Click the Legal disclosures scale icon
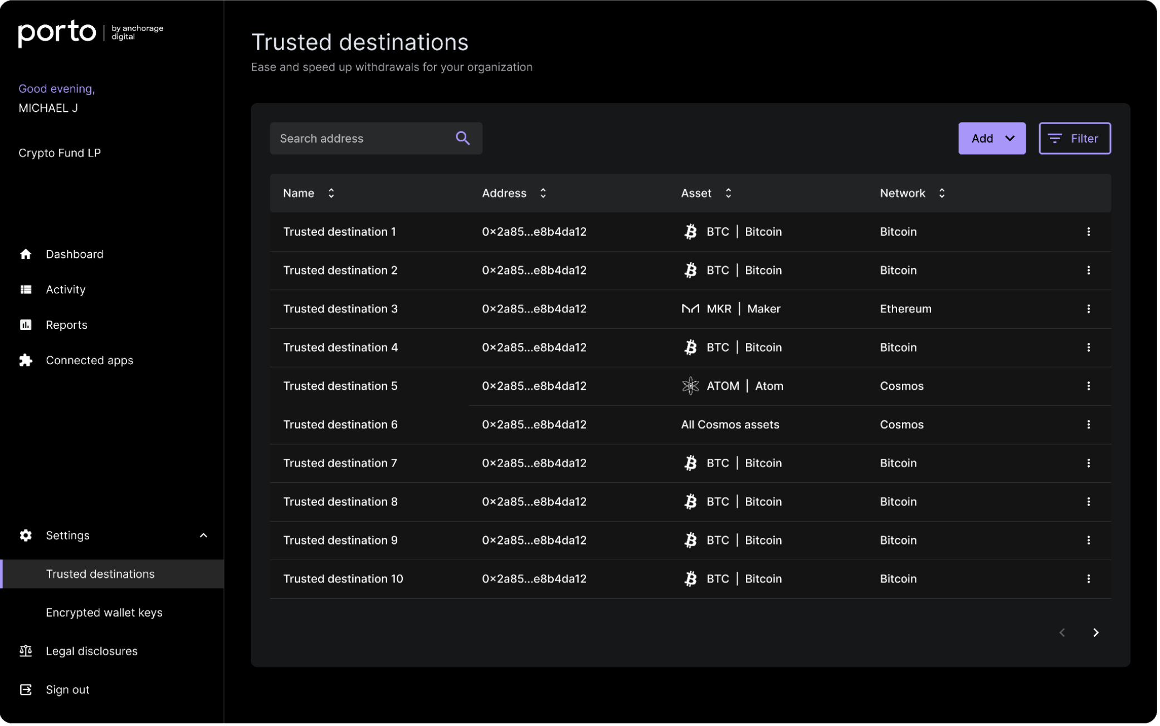The image size is (1160, 726). click(x=26, y=652)
